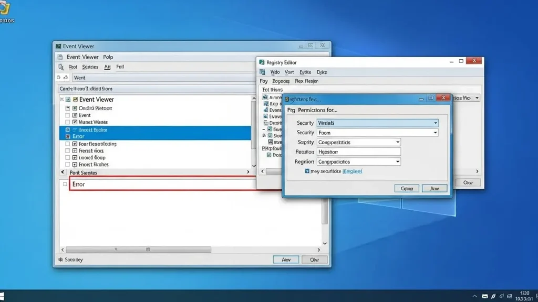Open the Vort menu in Registry Editor
538x302 pixels.
click(289, 72)
